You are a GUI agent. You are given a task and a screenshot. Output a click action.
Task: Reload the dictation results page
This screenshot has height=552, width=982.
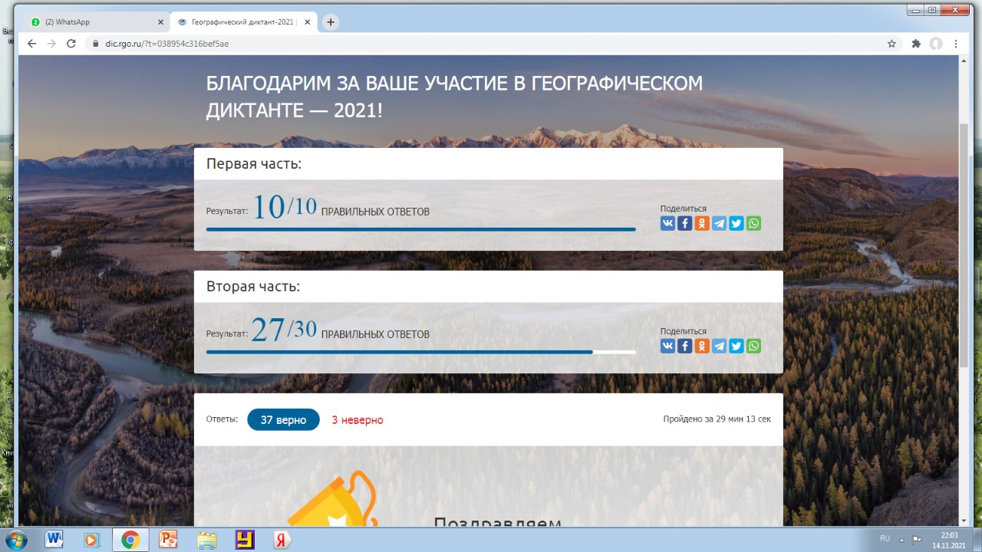click(71, 44)
